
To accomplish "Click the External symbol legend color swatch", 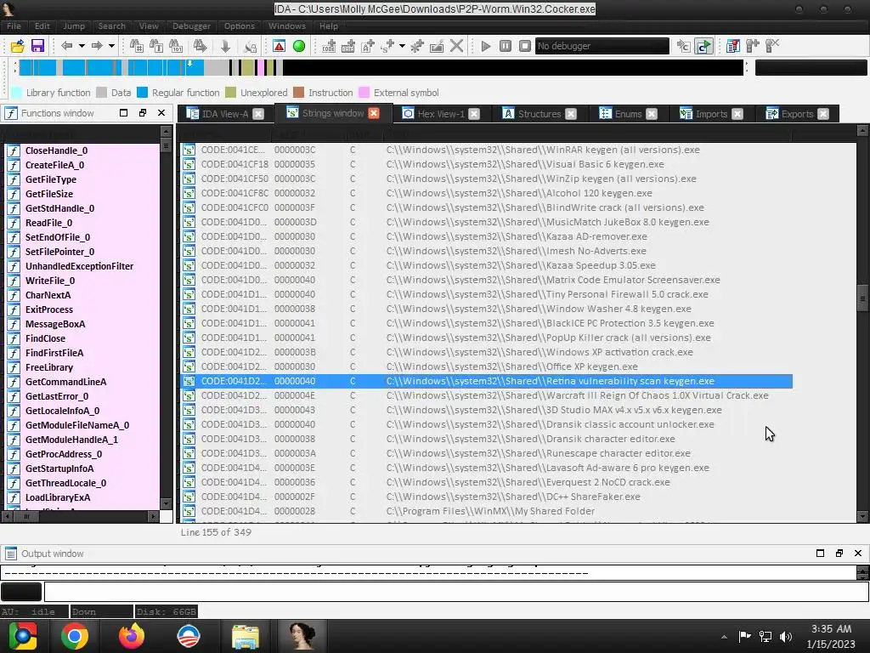I will 364,93.
